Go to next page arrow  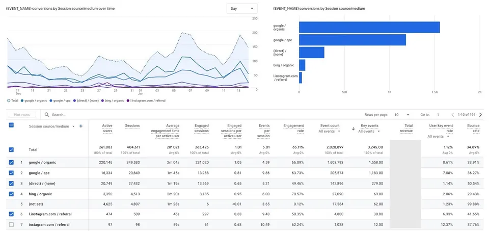(480, 115)
